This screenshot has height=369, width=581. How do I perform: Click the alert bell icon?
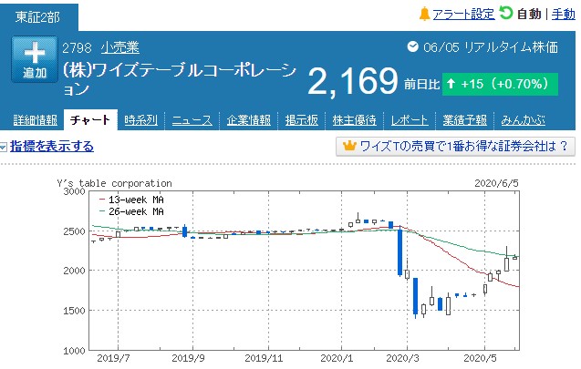pyautogui.click(x=424, y=14)
